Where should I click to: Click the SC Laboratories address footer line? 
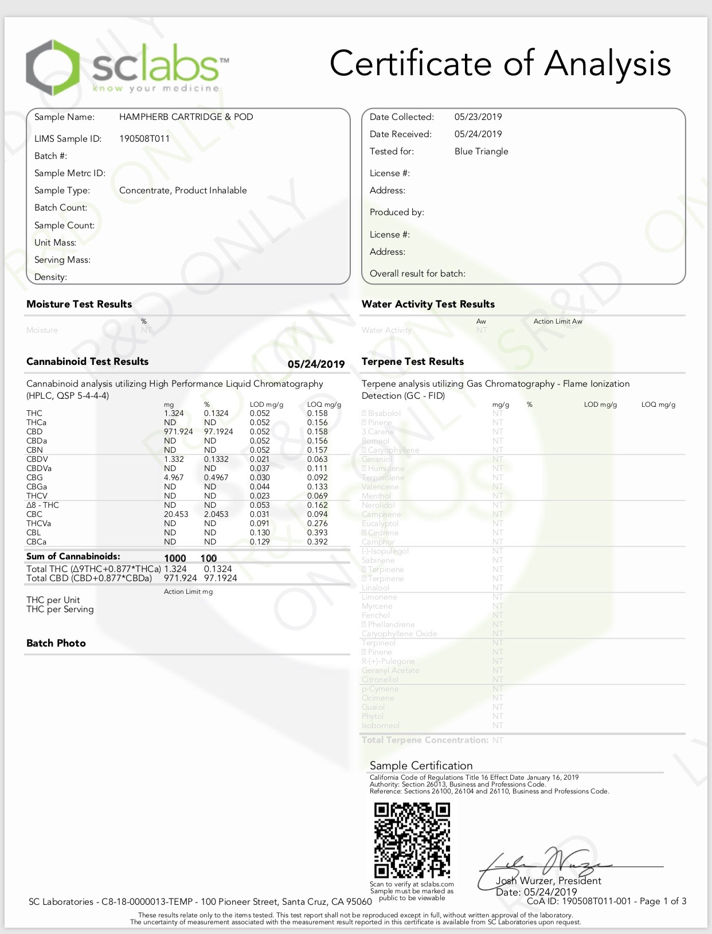click(200, 902)
